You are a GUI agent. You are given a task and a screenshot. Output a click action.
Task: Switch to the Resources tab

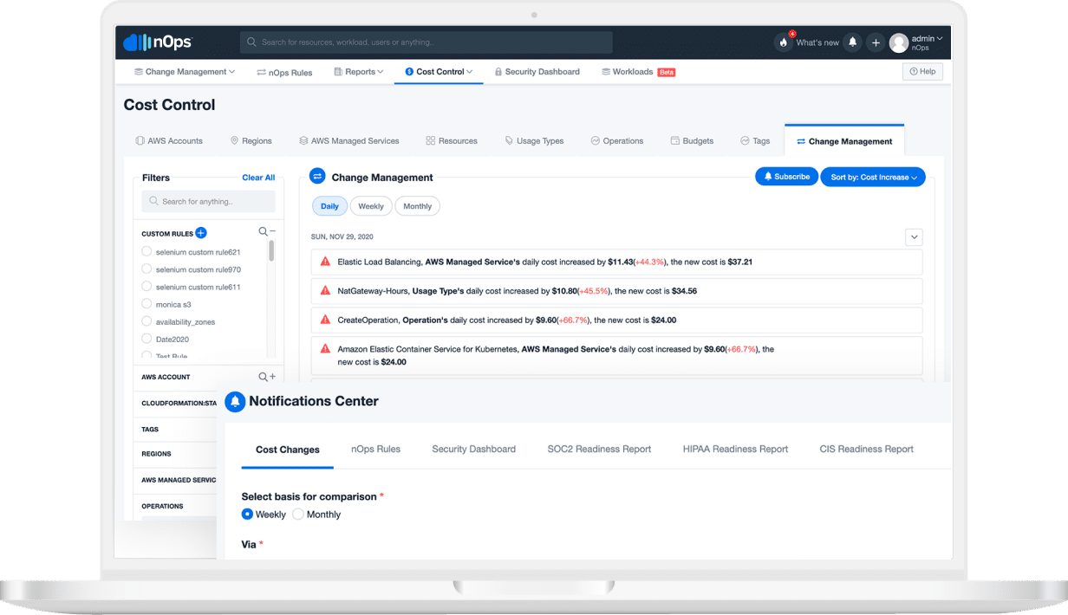452,141
